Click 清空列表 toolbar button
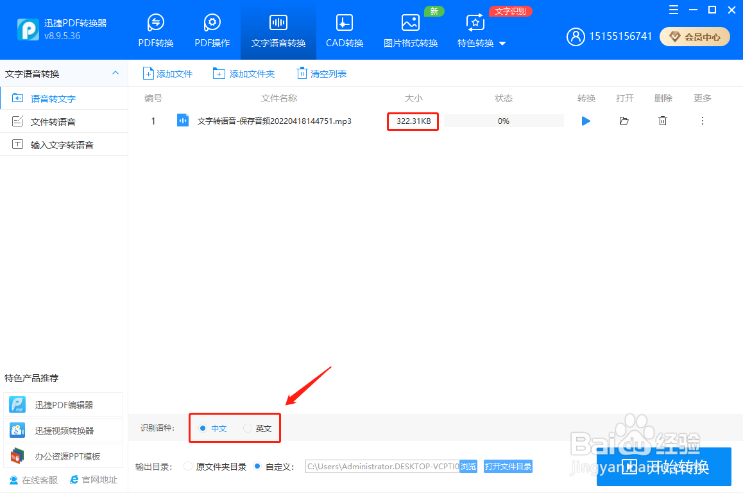743x493 pixels. [x=321, y=73]
